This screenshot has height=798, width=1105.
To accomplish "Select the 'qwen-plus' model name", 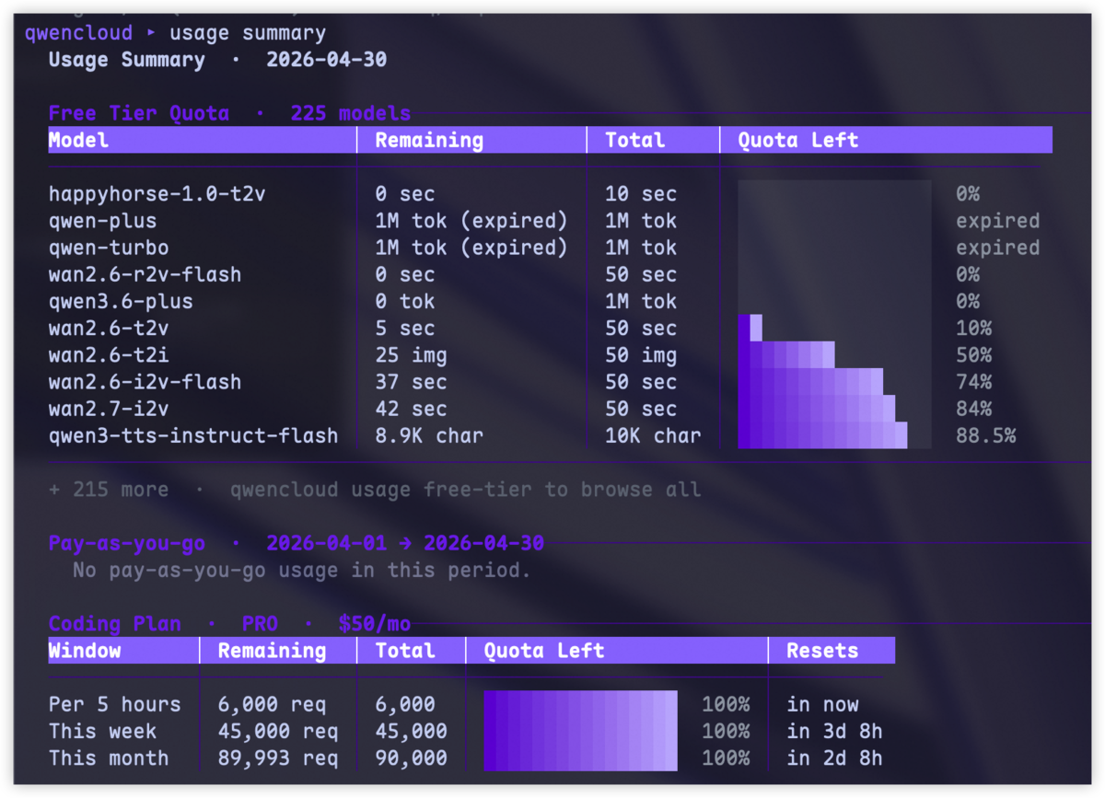I will pyautogui.click(x=103, y=221).
